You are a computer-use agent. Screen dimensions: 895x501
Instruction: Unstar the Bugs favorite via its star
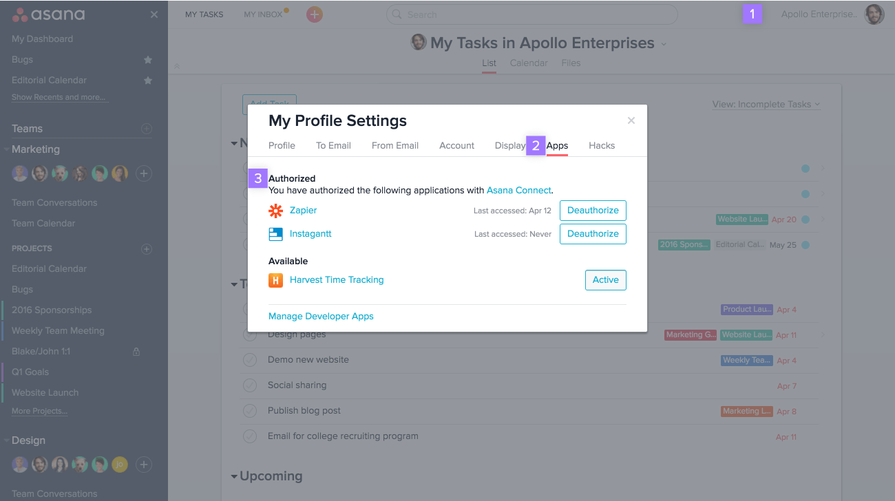[x=147, y=60]
